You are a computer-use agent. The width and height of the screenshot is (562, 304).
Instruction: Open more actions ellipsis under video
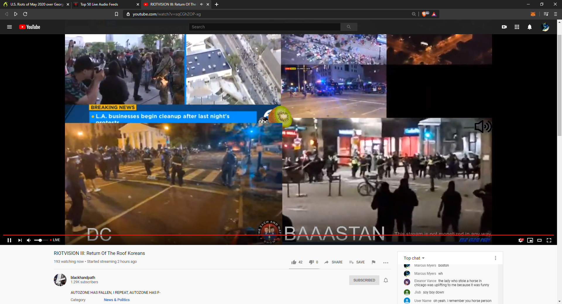386,262
